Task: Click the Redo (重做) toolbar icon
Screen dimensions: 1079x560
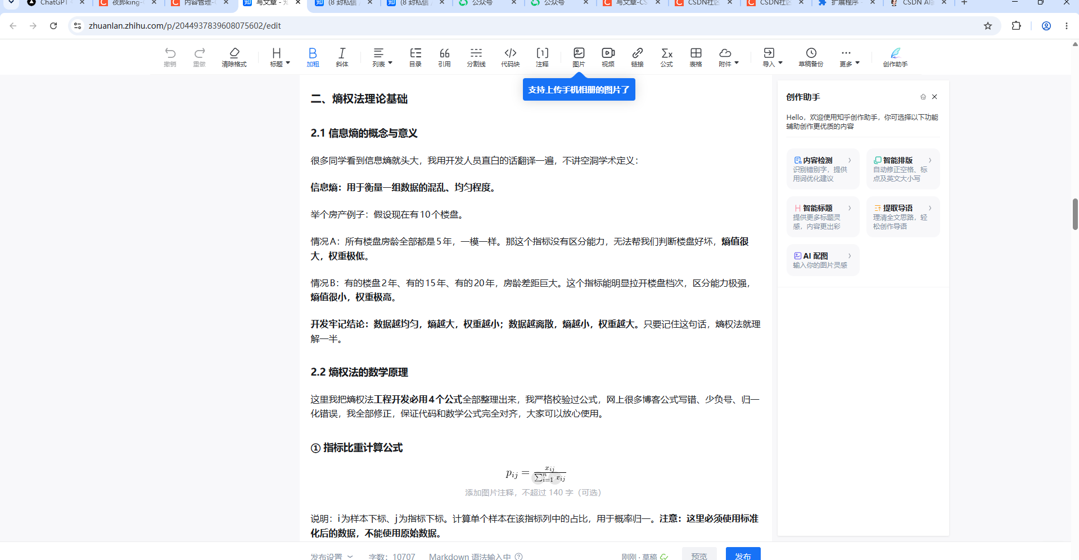Action: [200, 57]
